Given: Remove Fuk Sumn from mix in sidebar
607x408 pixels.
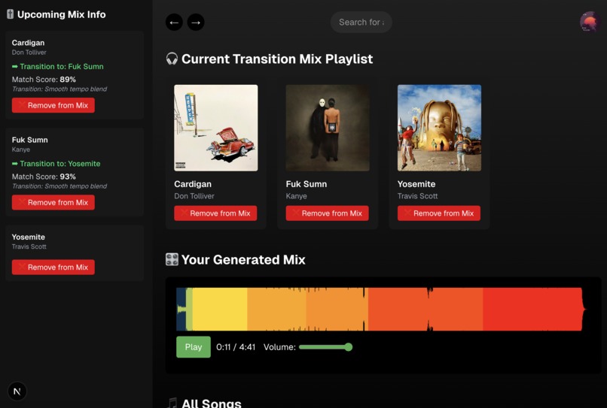Looking at the screenshot, I should click(x=53, y=202).
